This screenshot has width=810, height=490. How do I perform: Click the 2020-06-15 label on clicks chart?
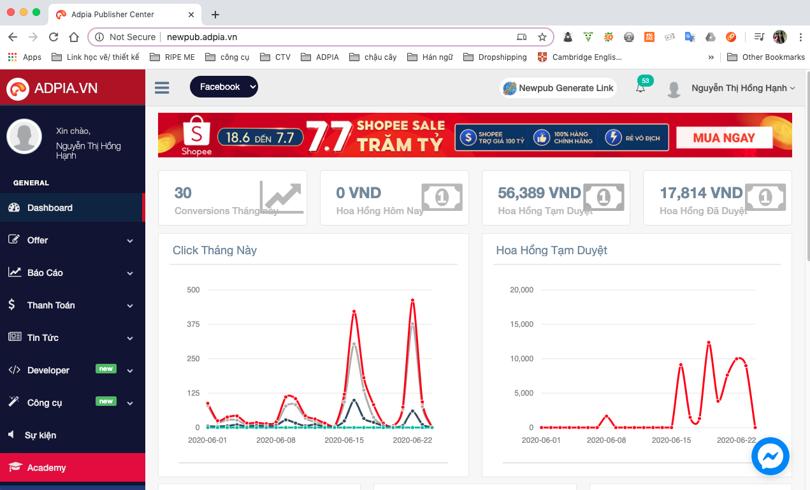(x=344, y=440)
